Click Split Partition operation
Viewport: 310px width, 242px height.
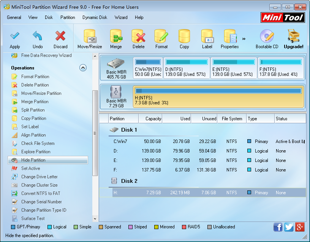click(33, 110)
